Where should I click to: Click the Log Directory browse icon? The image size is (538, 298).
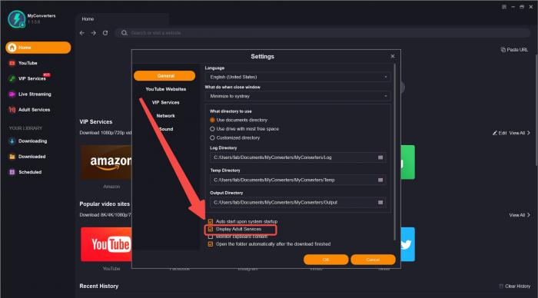[x=380, y=157]
